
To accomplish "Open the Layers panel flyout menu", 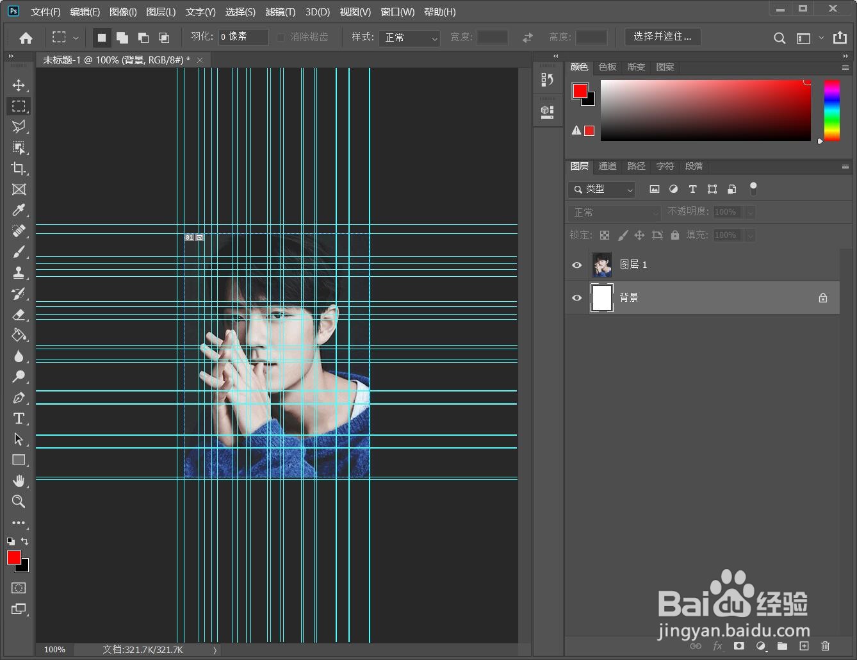I will pyautogui.click(x=845, y=167).
